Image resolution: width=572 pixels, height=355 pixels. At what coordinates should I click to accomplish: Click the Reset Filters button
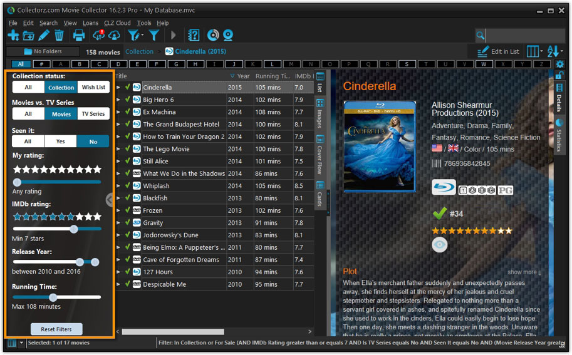(56, 329)
